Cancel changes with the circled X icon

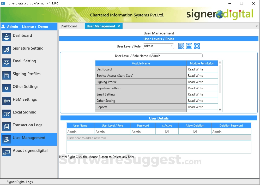[x=197, y=46]
